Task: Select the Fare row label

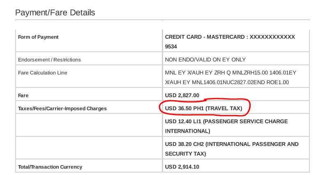Action: click(23, 95)
